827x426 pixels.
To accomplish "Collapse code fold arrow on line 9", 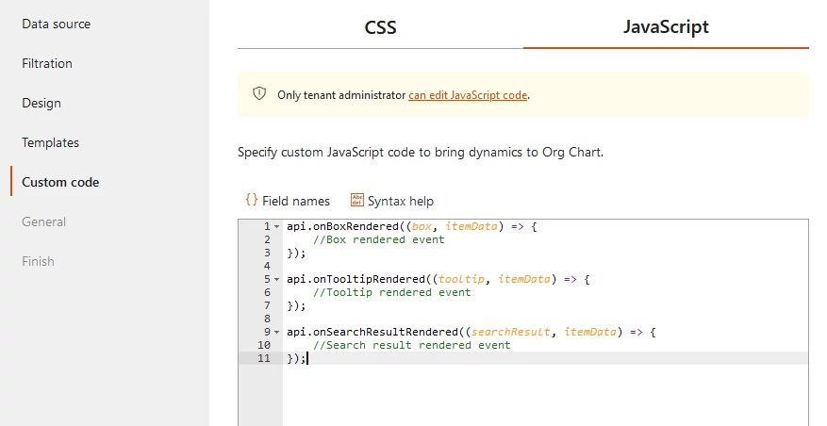I will point(277,332).
